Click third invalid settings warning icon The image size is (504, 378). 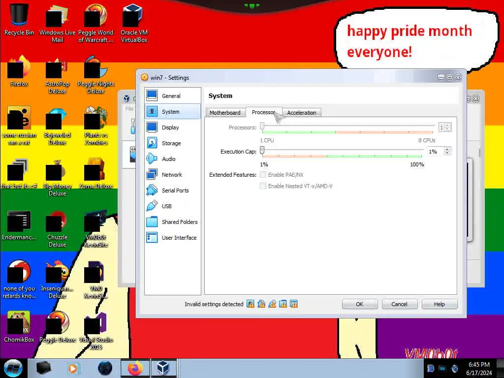[x=272, y=304]
